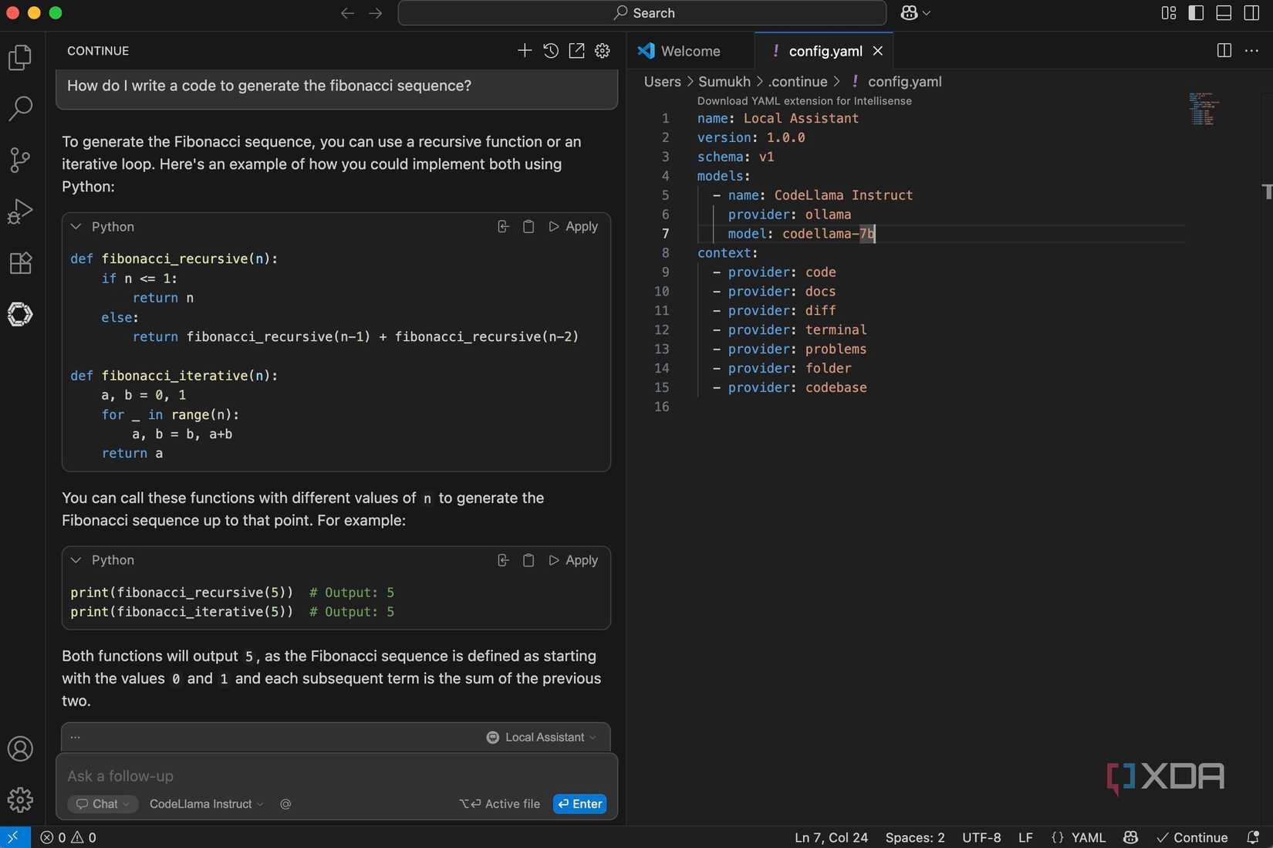Open Source Control from the activity bar
The image size is (1273, 848).
pos(19,160)
